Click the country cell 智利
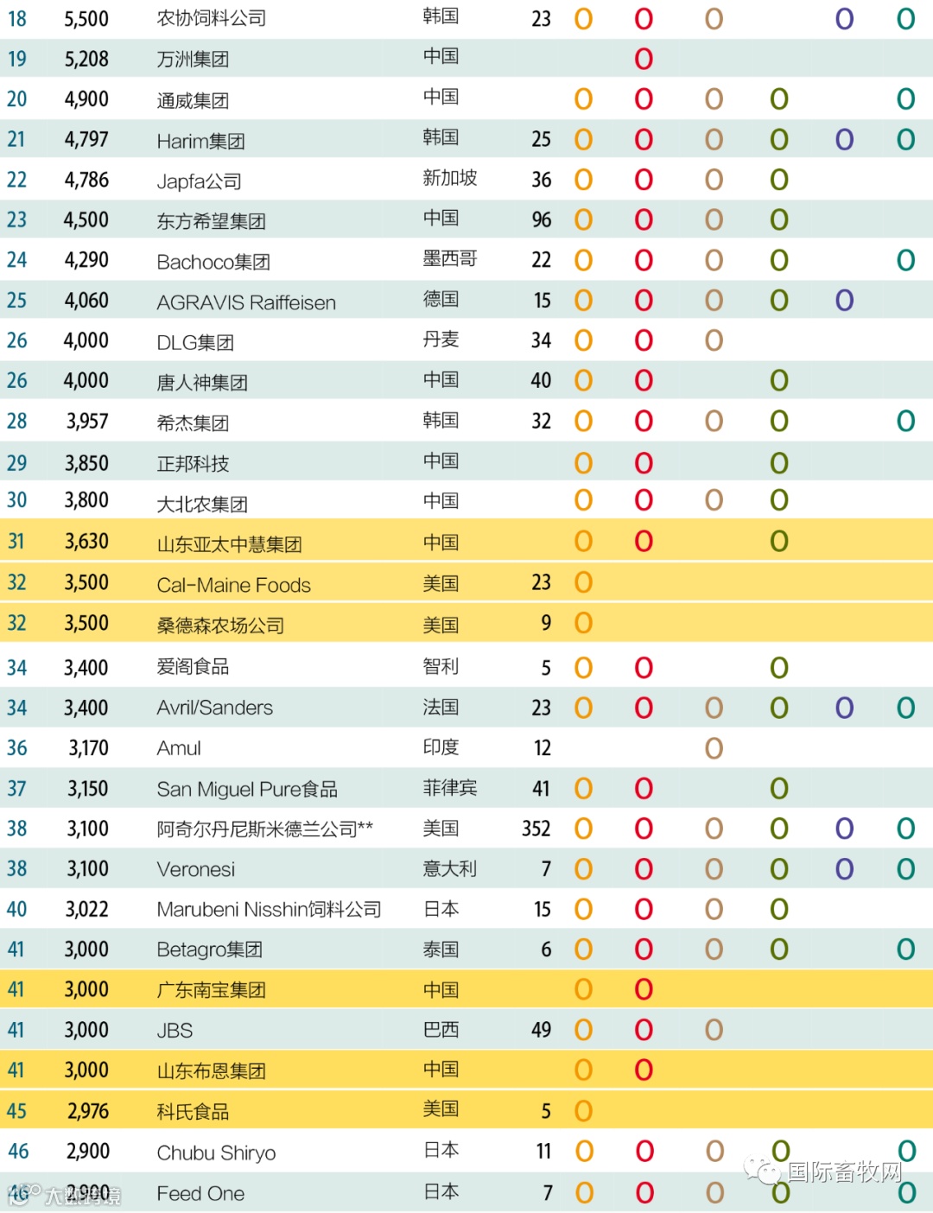 pos(441,666)
